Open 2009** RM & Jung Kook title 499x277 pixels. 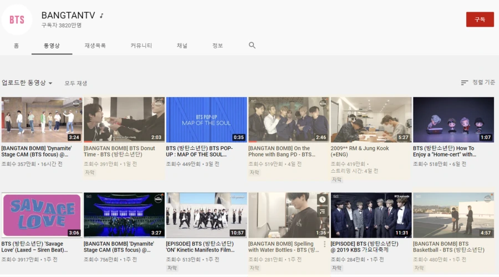point(360,152)
